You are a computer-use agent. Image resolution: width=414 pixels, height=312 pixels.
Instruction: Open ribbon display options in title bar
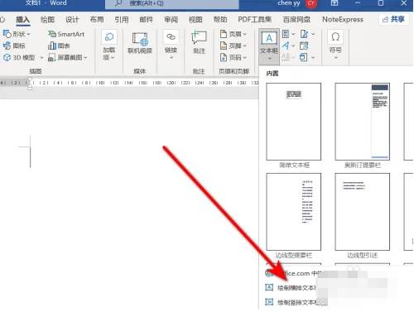click(x=335, y=3)
